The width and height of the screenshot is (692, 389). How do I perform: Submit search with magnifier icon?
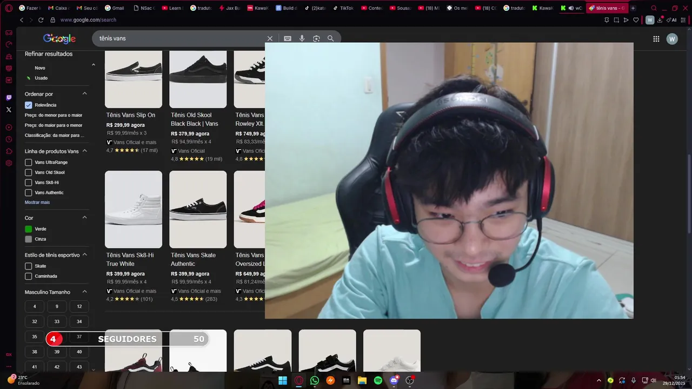(x=330, y=38)
